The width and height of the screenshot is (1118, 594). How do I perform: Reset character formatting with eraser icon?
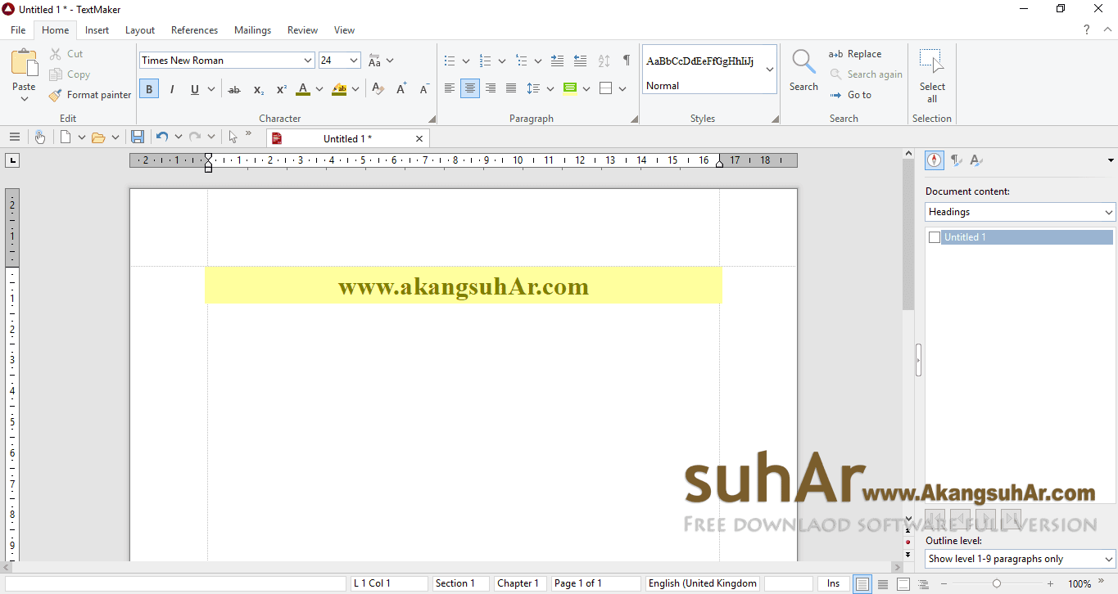[x=378, y=89]
